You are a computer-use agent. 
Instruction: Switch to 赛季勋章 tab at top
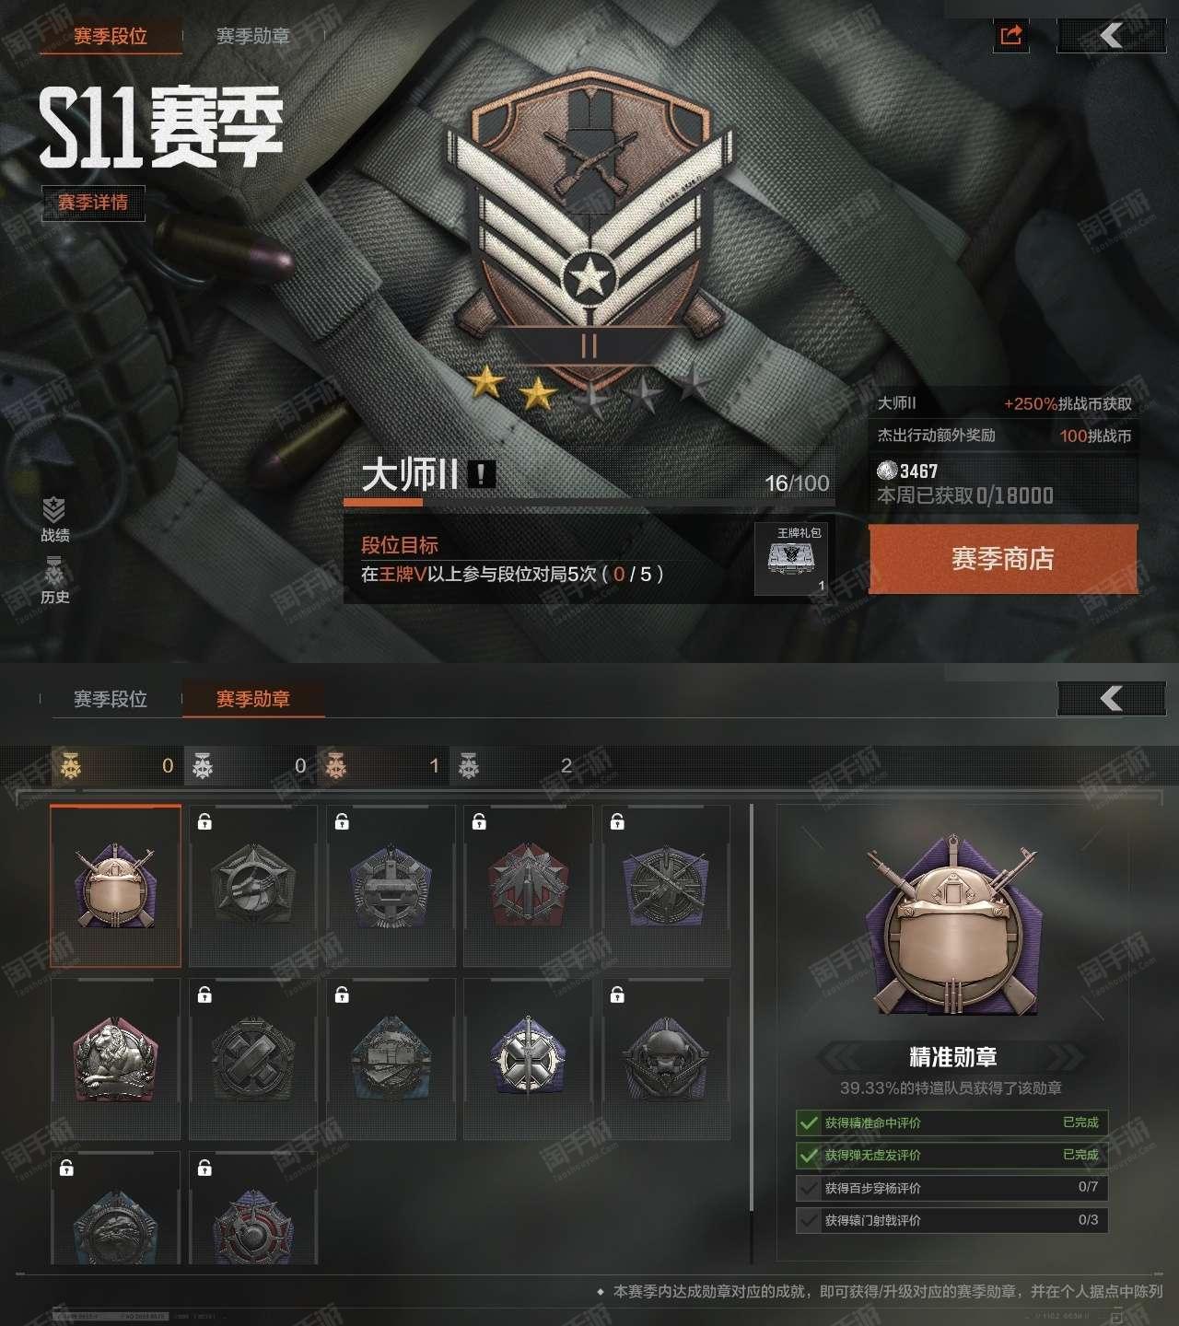[252, 36]
